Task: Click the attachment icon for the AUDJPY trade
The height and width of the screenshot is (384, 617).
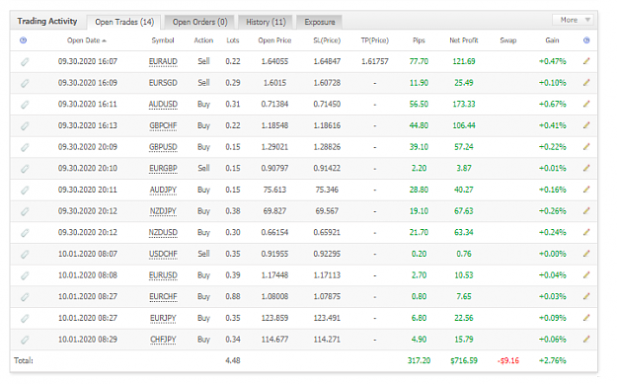Action: [x=25, y=191]
